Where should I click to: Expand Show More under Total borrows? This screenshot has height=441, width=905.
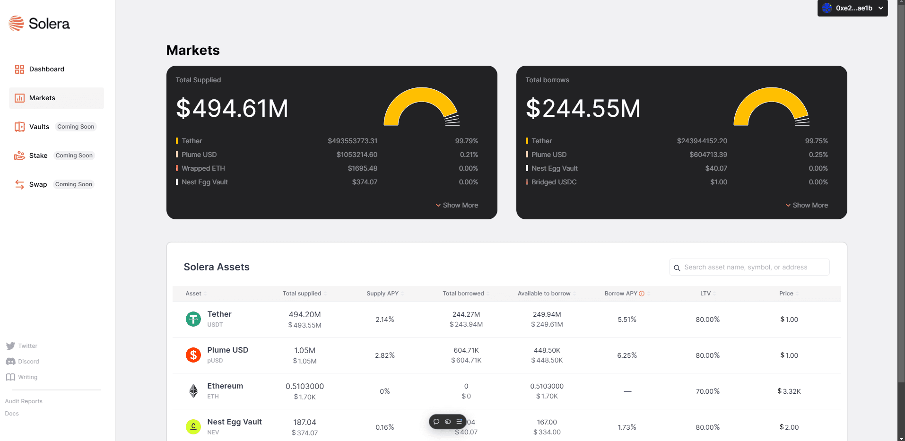[807, 205]
